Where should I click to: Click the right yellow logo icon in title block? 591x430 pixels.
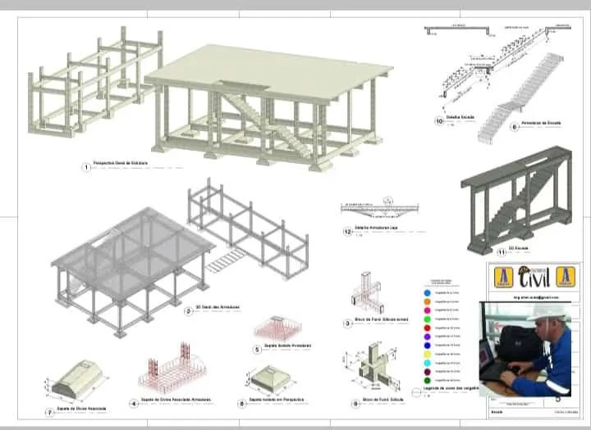tap(566, 277)
